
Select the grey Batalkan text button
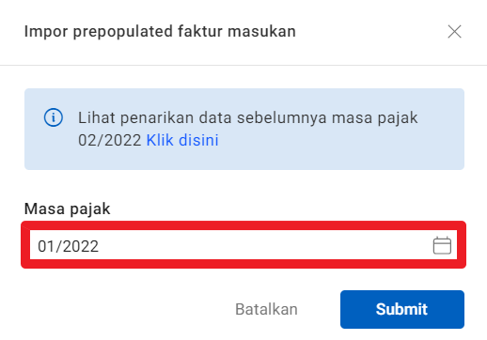tap(266, 309)
